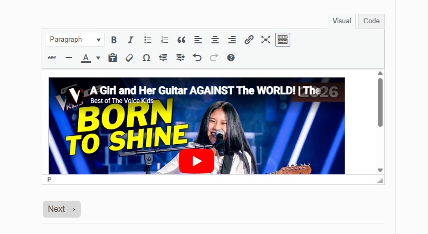Image resolution: width=428 pixels, height=234 pixels.
Task: Undo the last edit
Action: pos(197,58)
